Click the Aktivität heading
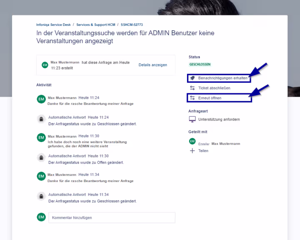This screenshot has height=240, width=300. coord(44,85)
